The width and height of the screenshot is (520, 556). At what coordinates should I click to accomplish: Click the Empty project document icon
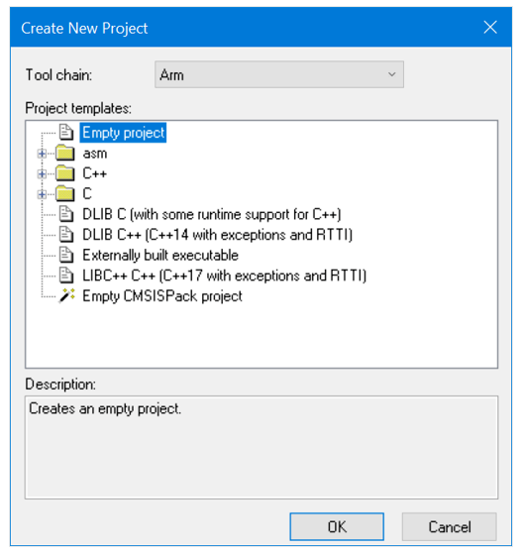click(66, 132)
